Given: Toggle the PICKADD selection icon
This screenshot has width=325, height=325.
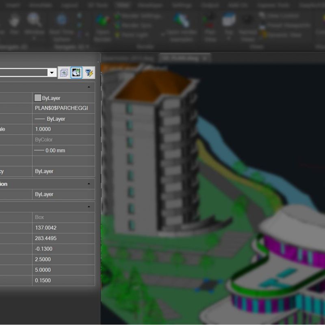Looking at the screenshot, I should 64,73.
